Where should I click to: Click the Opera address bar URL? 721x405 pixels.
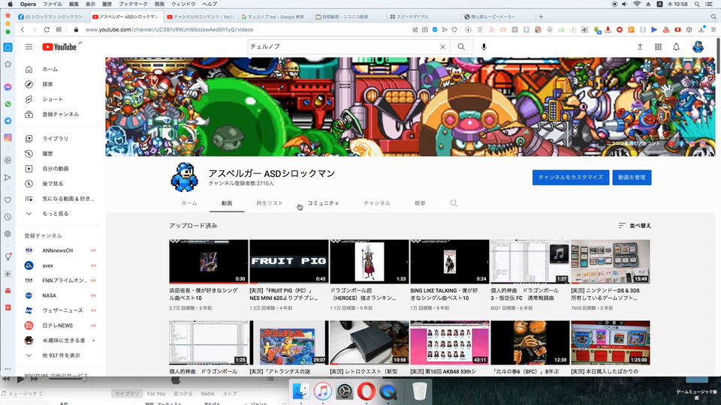pyautogui.click(x=169, y=29)
